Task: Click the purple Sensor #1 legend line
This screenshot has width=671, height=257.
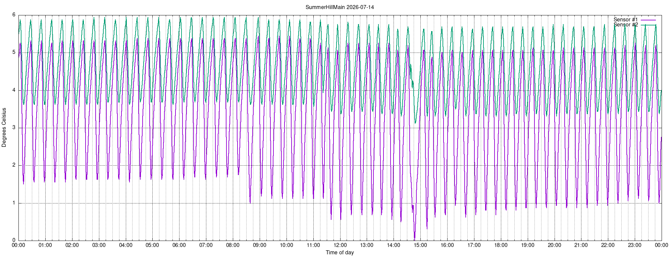Action: point(648,20)
